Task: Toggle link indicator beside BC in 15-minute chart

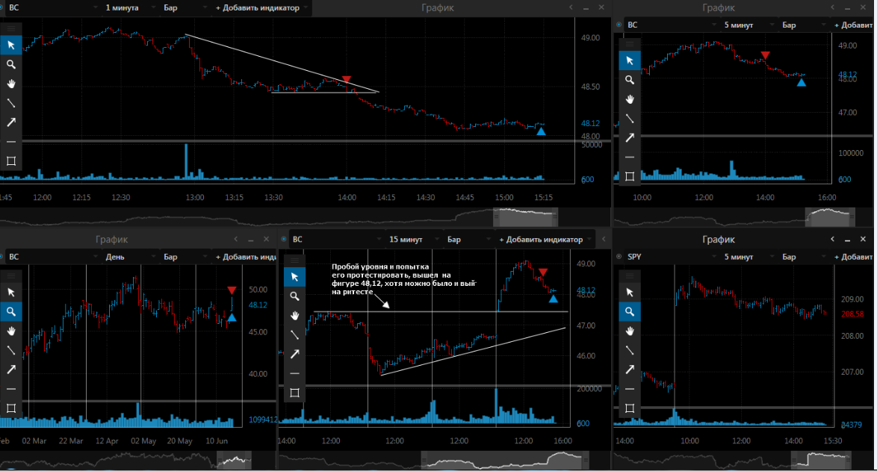Action: tap(284, 239)
